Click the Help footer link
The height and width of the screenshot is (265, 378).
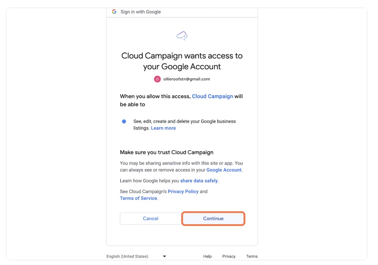[207, 256]
